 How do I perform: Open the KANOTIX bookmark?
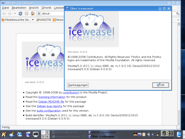[x=44, y=20]
